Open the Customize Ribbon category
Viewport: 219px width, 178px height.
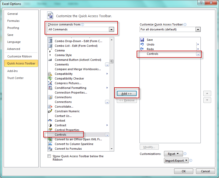point(20,56)
